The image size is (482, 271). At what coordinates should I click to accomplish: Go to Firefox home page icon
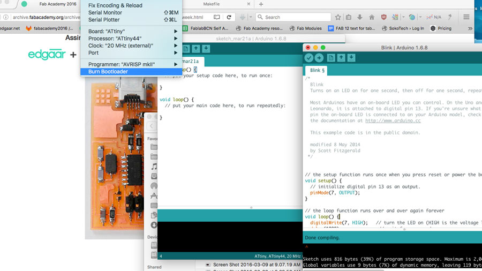pos(372,17)
